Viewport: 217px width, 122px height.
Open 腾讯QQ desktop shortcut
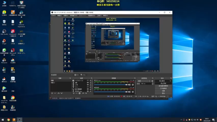4,79
